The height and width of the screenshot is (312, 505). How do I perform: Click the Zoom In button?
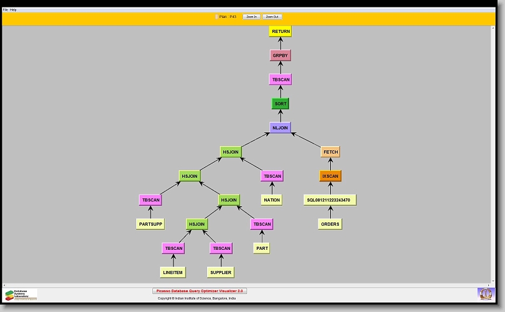click(x=251, y=17)
